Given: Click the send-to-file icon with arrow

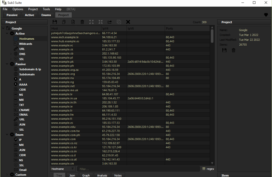Looking at the screenshot, I should [x=73, y=22].
